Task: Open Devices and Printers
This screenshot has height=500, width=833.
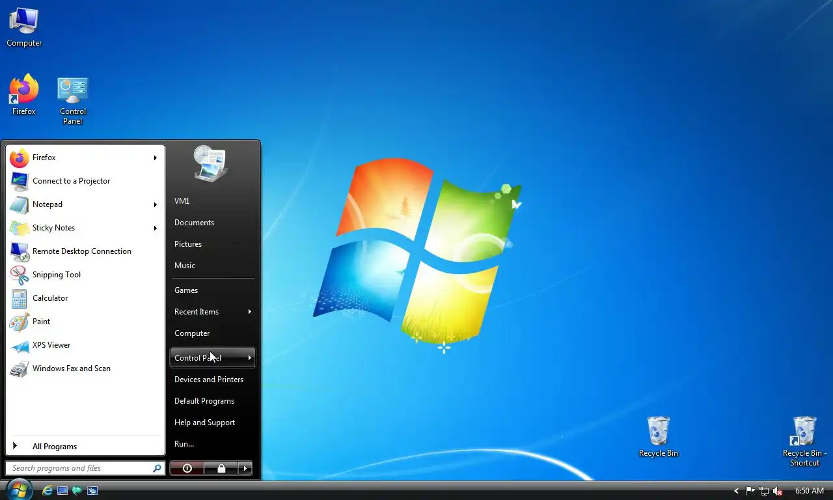Action: (213, 380)
